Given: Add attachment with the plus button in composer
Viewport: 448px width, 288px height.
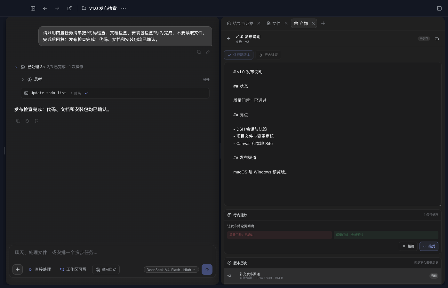Looking at the screenshot, I should (x=18, y=269).
